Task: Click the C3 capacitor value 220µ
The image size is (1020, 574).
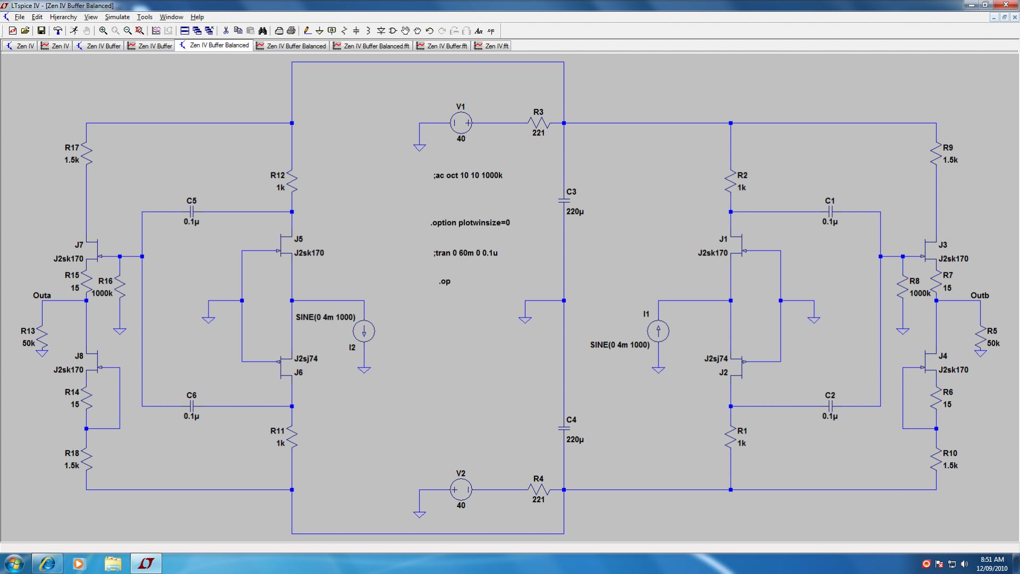Action: click(x=575, y=212)
